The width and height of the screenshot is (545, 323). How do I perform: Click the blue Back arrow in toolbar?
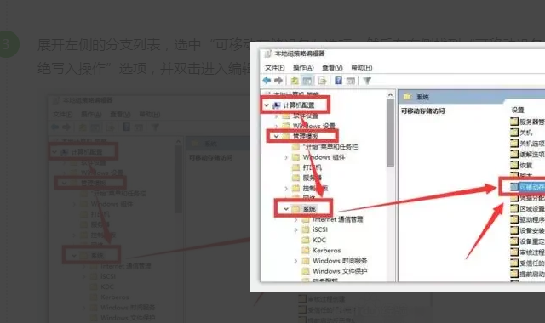pyautogui.click(x=267, y=81)
